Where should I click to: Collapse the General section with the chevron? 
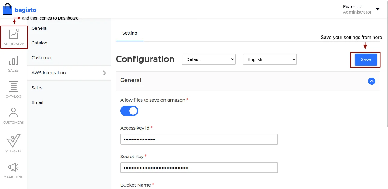pyautogui.click(x=372, y=81)
